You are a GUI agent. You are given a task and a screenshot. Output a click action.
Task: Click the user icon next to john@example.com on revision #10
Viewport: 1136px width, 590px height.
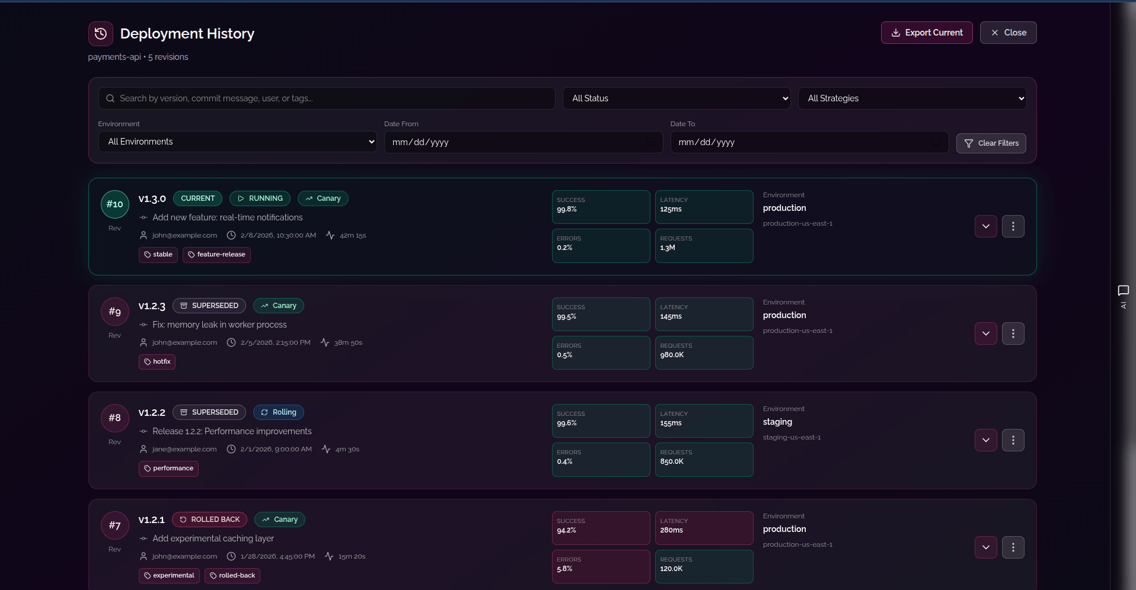point(143,235)
